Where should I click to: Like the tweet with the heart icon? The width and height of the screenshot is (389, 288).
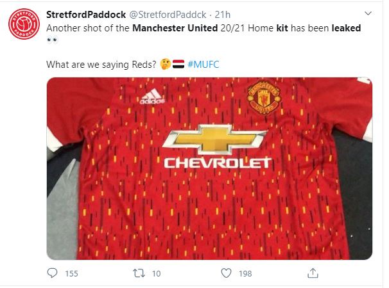[226, 273]
